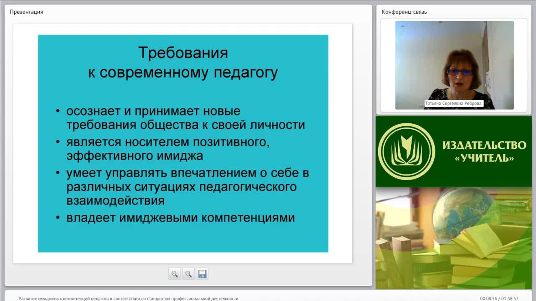Image resolution: width=536 pixels, height=301 pixels.
Task: Click bullet text владеет имиджевыми компетенциями
Action: click(x=180, y=218)
